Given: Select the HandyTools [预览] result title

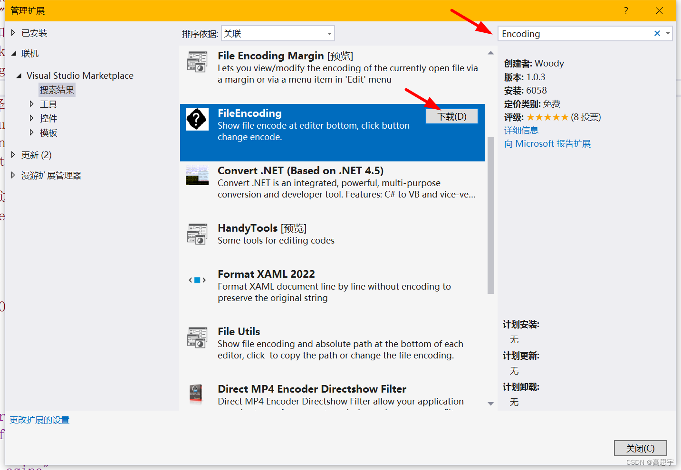Looking at the screenshot, I should [262, 228].
